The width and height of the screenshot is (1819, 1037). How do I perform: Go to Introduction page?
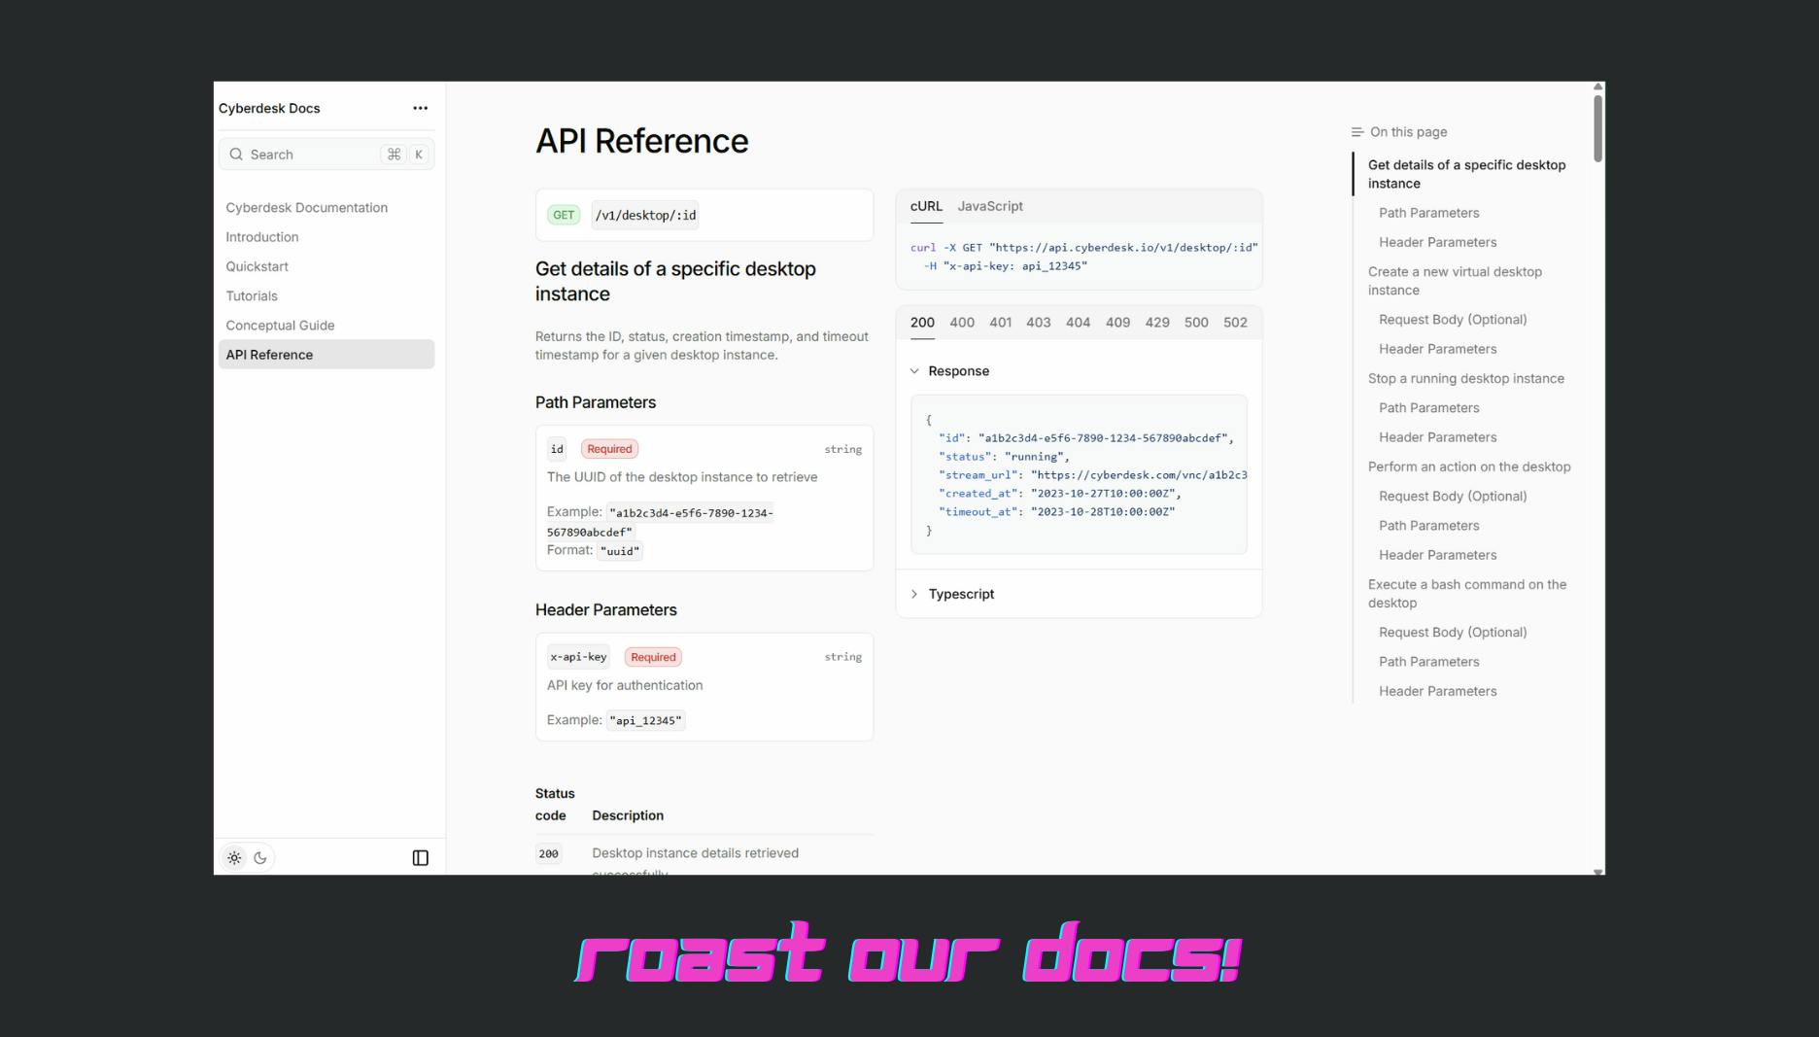point(262,237)
